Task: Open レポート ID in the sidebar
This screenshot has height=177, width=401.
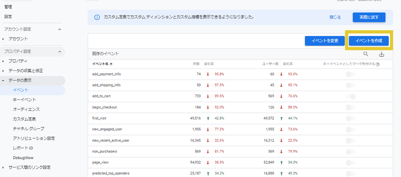Action: (x=23, y=148)
